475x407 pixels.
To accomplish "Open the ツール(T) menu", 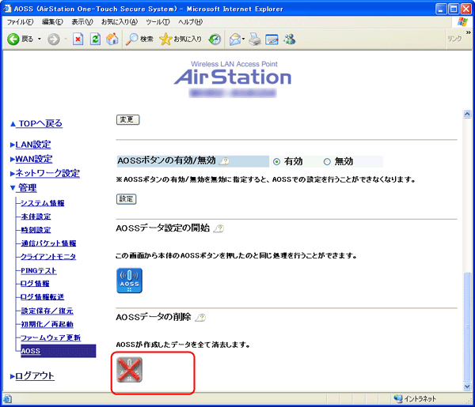I will click(158, 22).
